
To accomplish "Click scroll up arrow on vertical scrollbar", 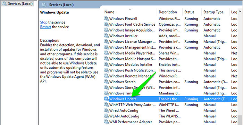I will click(240, 11).
